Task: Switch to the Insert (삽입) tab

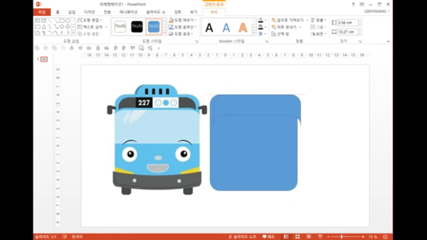Action: 72,12
